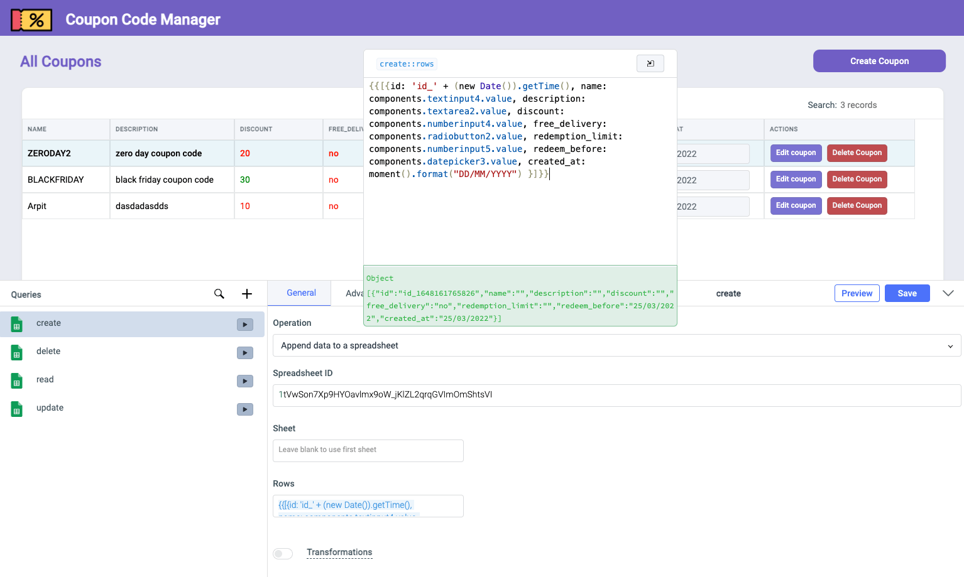Enable the Transformations toggle
964x577 pixels.
tap(283, 553)
